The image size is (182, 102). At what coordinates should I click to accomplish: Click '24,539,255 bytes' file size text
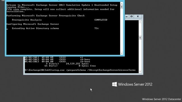[x=77, y=64]
